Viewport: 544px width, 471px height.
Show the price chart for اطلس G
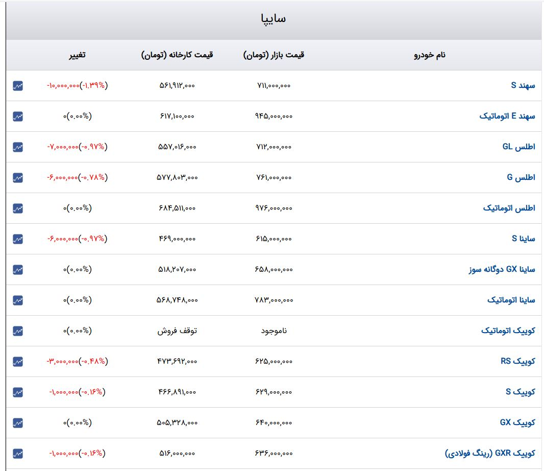click(18, 178)
